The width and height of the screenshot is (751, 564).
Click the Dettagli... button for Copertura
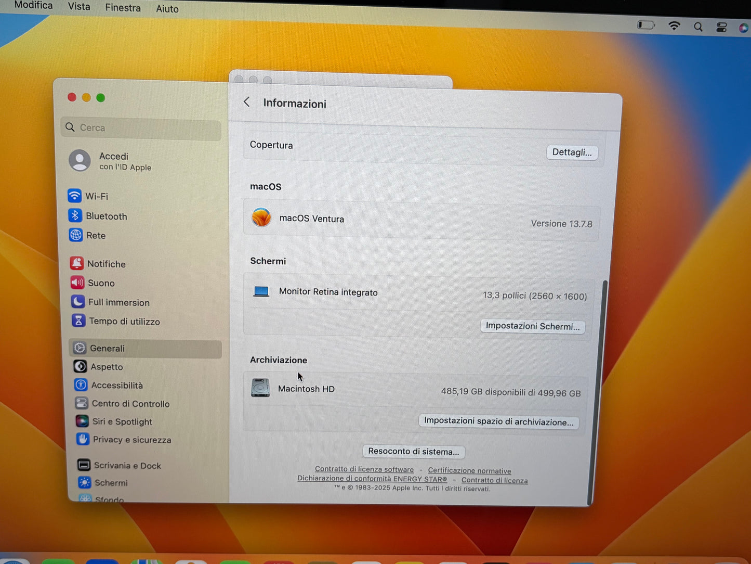(572, 152)
